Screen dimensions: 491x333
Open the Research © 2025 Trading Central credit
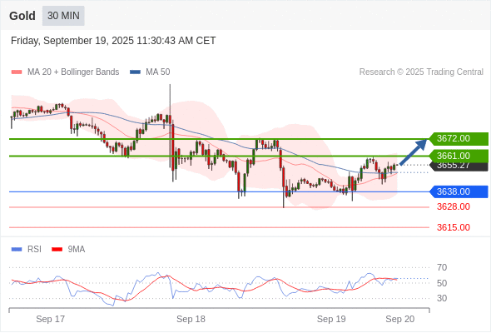pyautogui.click(x=421, y=72)
